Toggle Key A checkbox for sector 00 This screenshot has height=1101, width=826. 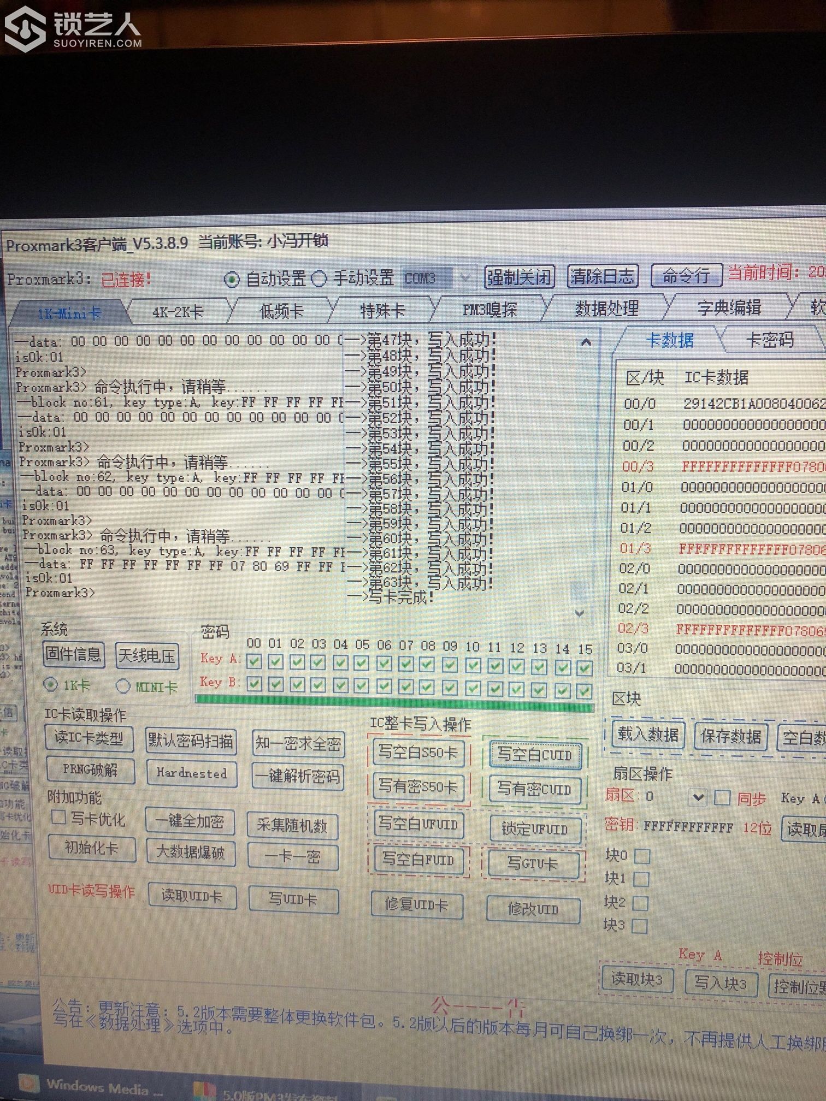point(253,661)
